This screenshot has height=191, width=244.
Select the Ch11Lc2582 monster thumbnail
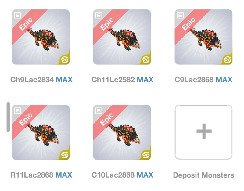[122, 37]
